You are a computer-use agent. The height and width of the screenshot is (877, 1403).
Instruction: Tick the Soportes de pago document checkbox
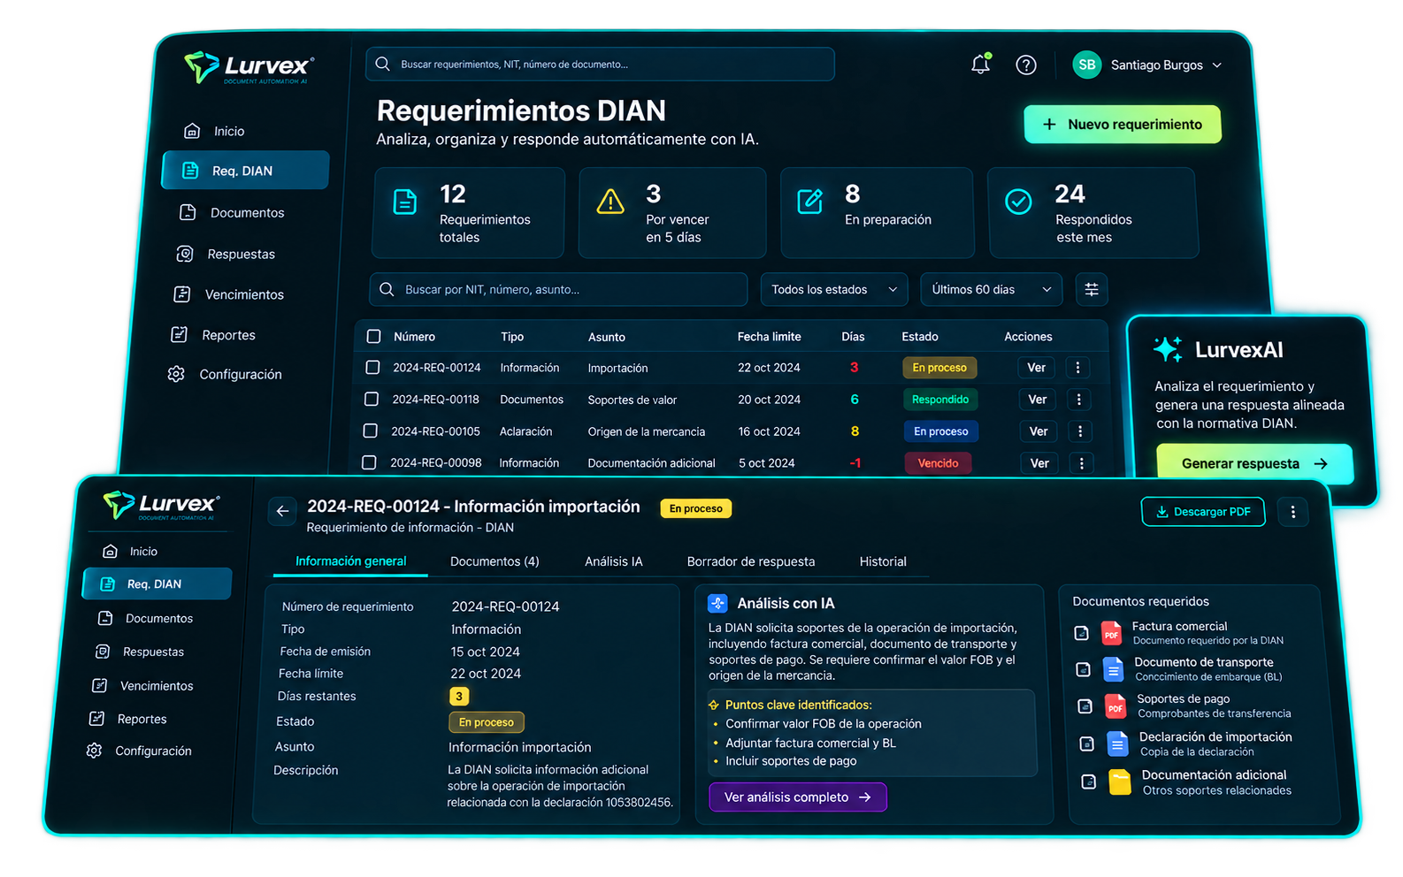coord(1085,706)
